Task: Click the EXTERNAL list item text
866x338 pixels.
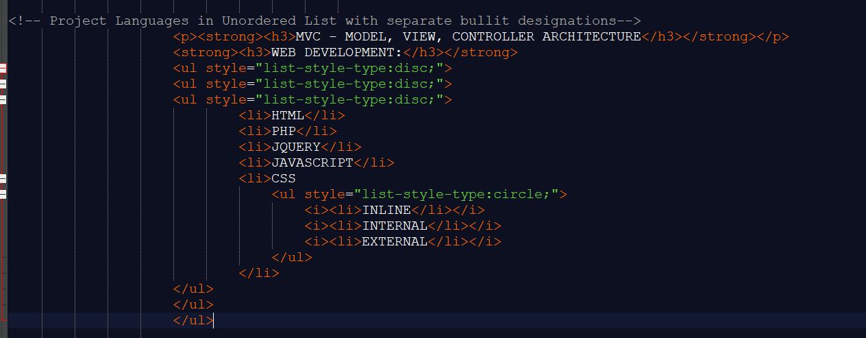Action: [x=395, y=242]
